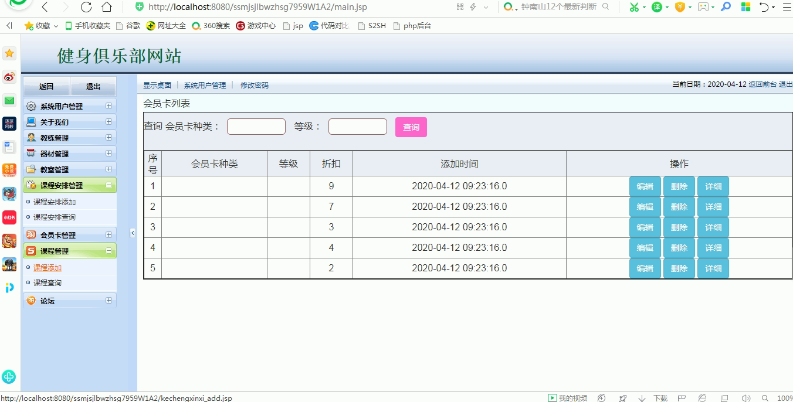This screenshot has height=402, width=793.
Task: Click the 返回 button in sidebar
Action: pyautogui.click(x=46, y=86)
